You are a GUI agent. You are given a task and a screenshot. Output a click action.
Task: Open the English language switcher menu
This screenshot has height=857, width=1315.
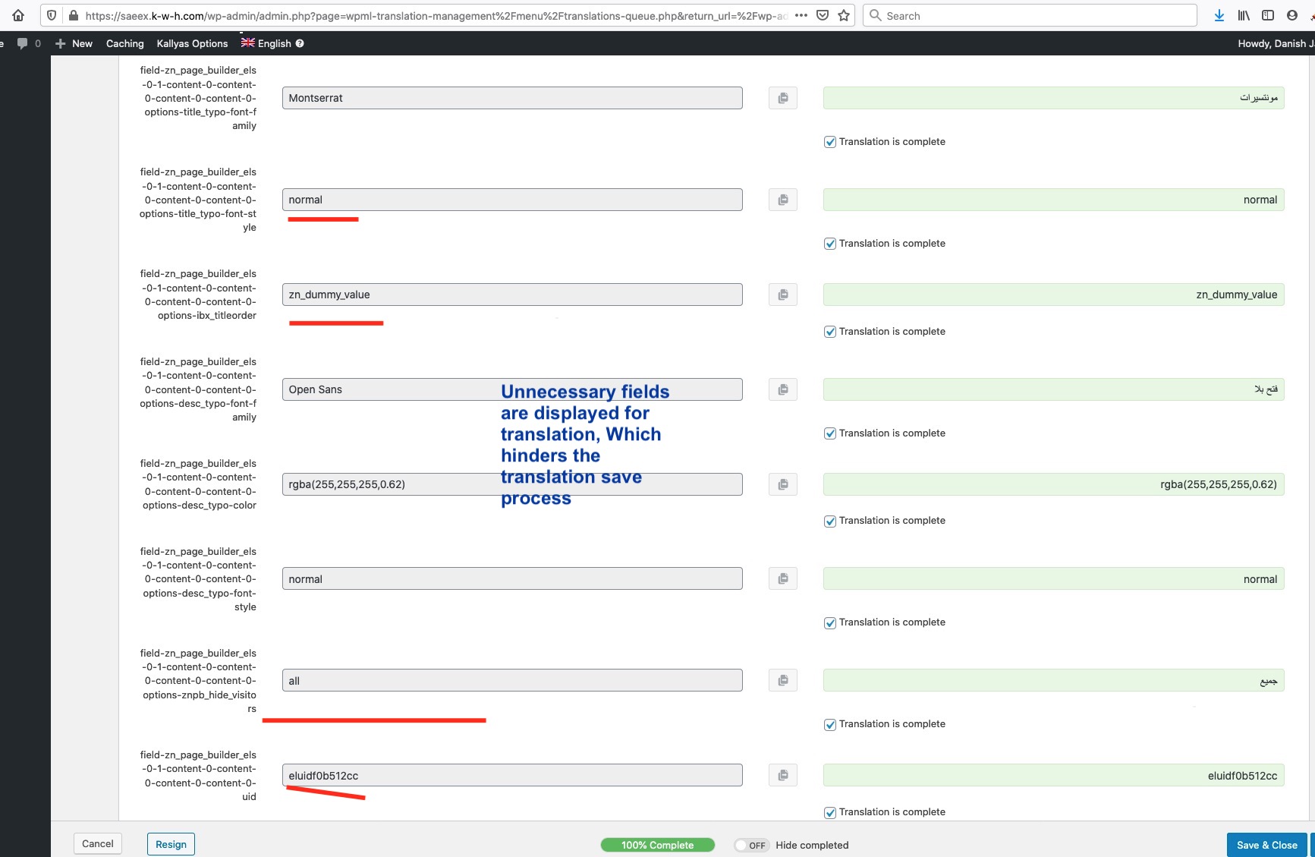click(x=266, y=43)
